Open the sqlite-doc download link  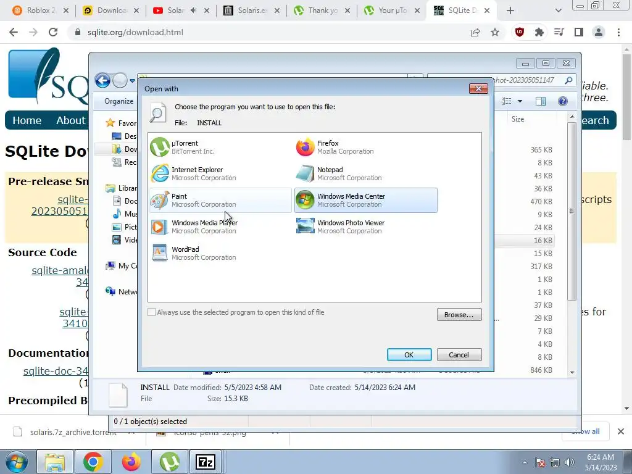pos(56,371)
